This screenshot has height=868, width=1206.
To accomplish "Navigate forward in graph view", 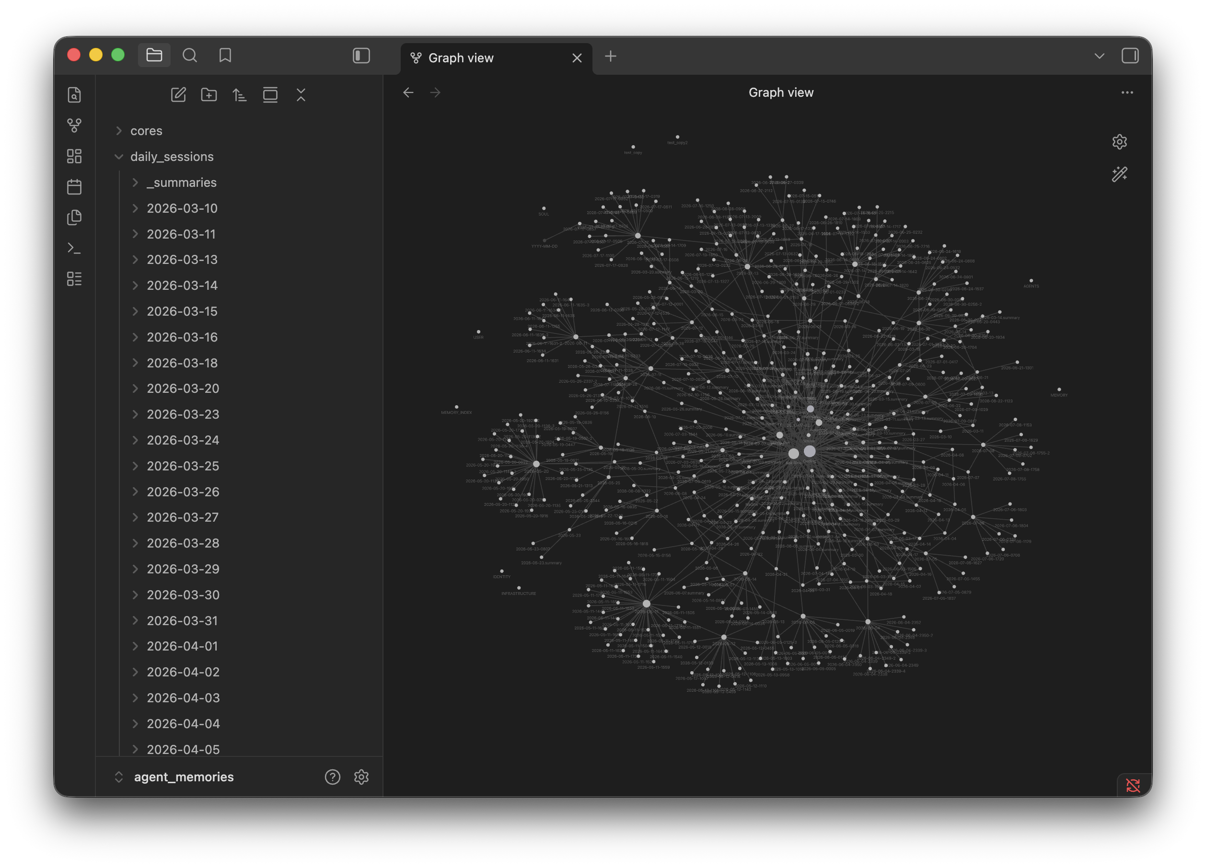I will click(x=436, y=92).
